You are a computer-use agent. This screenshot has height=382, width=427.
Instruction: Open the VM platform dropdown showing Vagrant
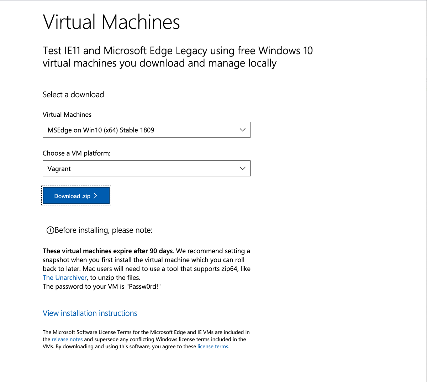[147, 168]
